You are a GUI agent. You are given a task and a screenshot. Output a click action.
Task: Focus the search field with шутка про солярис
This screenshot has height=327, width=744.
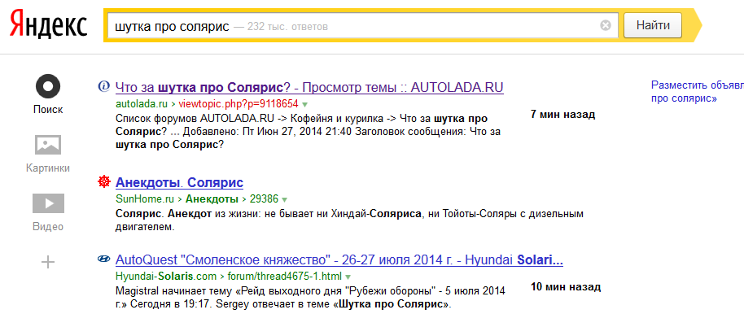click(x=362, y=26)
